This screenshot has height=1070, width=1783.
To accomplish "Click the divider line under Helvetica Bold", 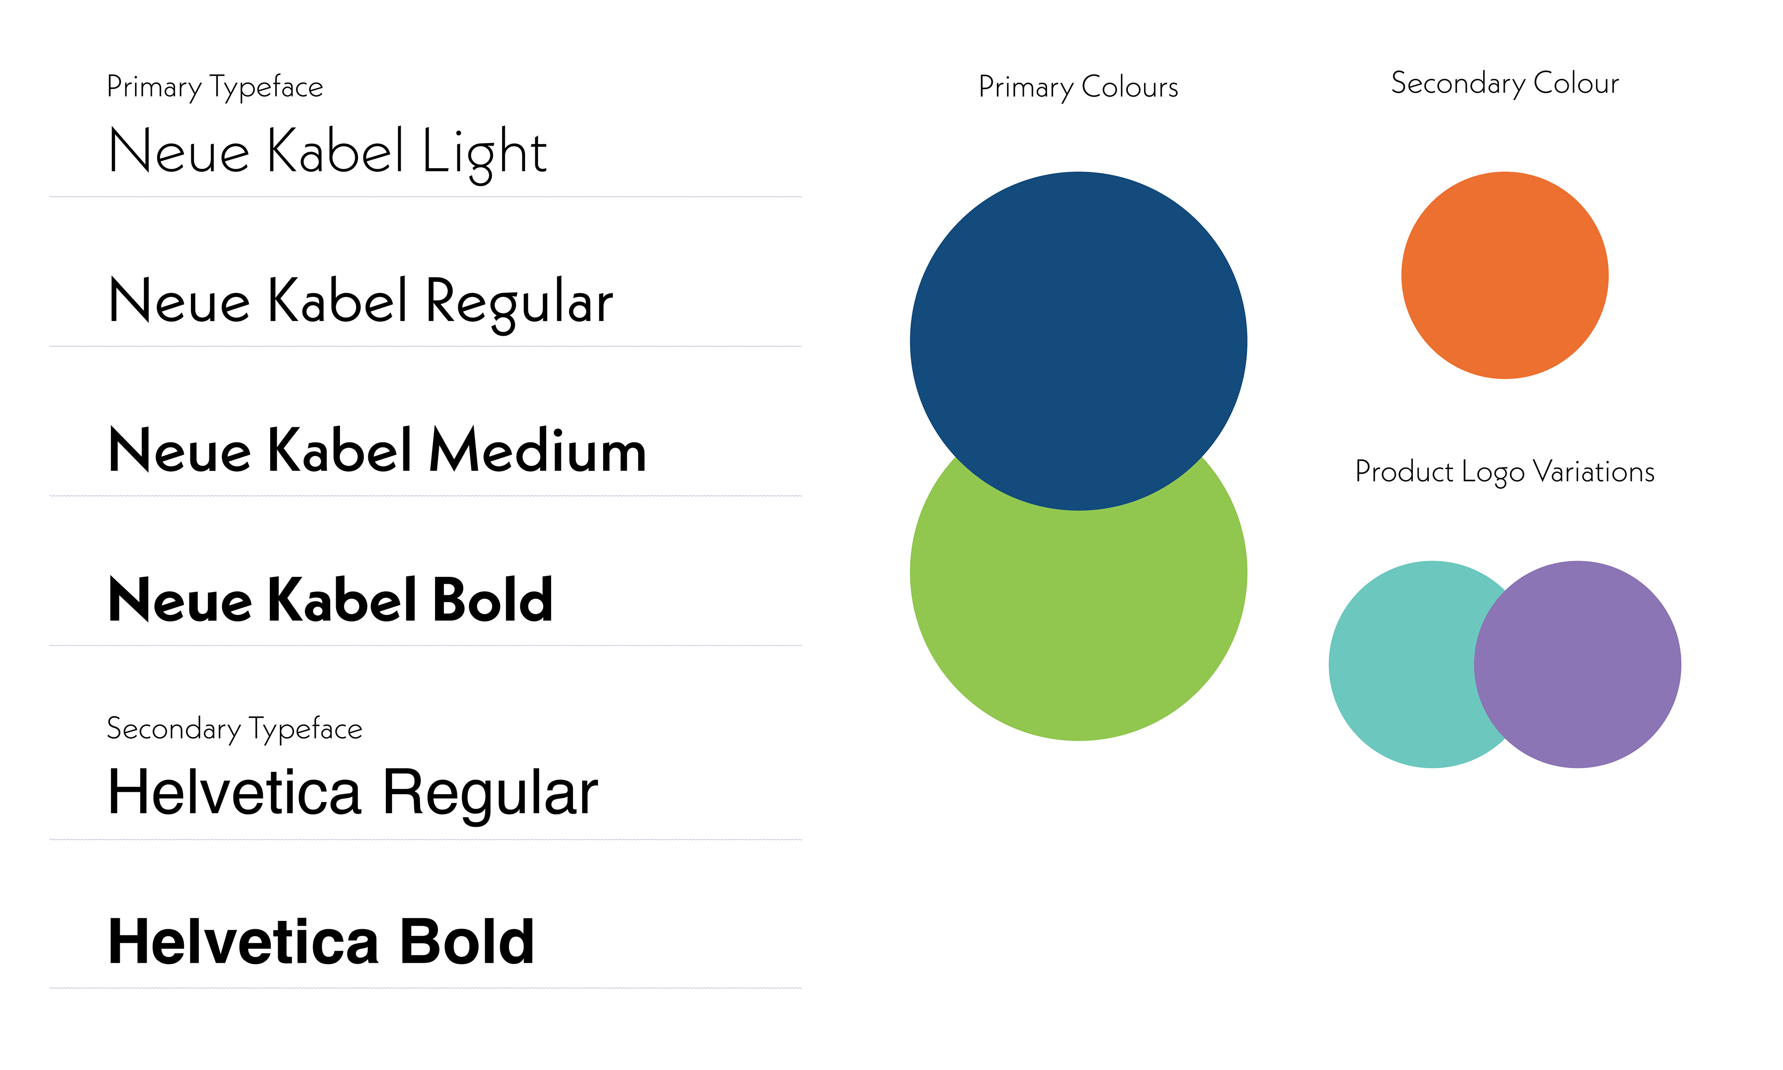I will pyautogui.click(x=425, y=988).
